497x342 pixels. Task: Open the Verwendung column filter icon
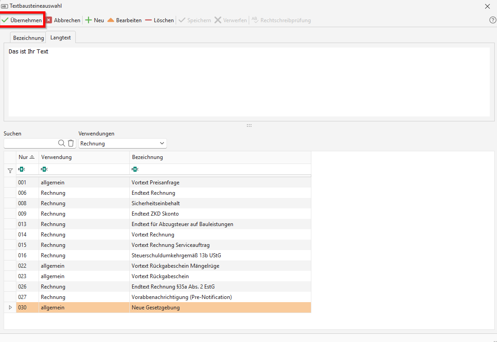pyautogui.click(x=44, y=169)
